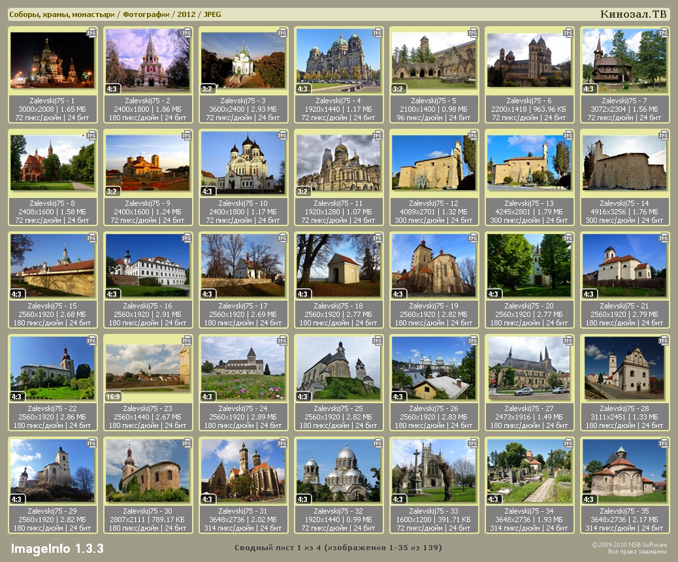This screenshot has height=562, width=678.
Task: Click the NSB Software copyright notice
Action: click(629, 548)
